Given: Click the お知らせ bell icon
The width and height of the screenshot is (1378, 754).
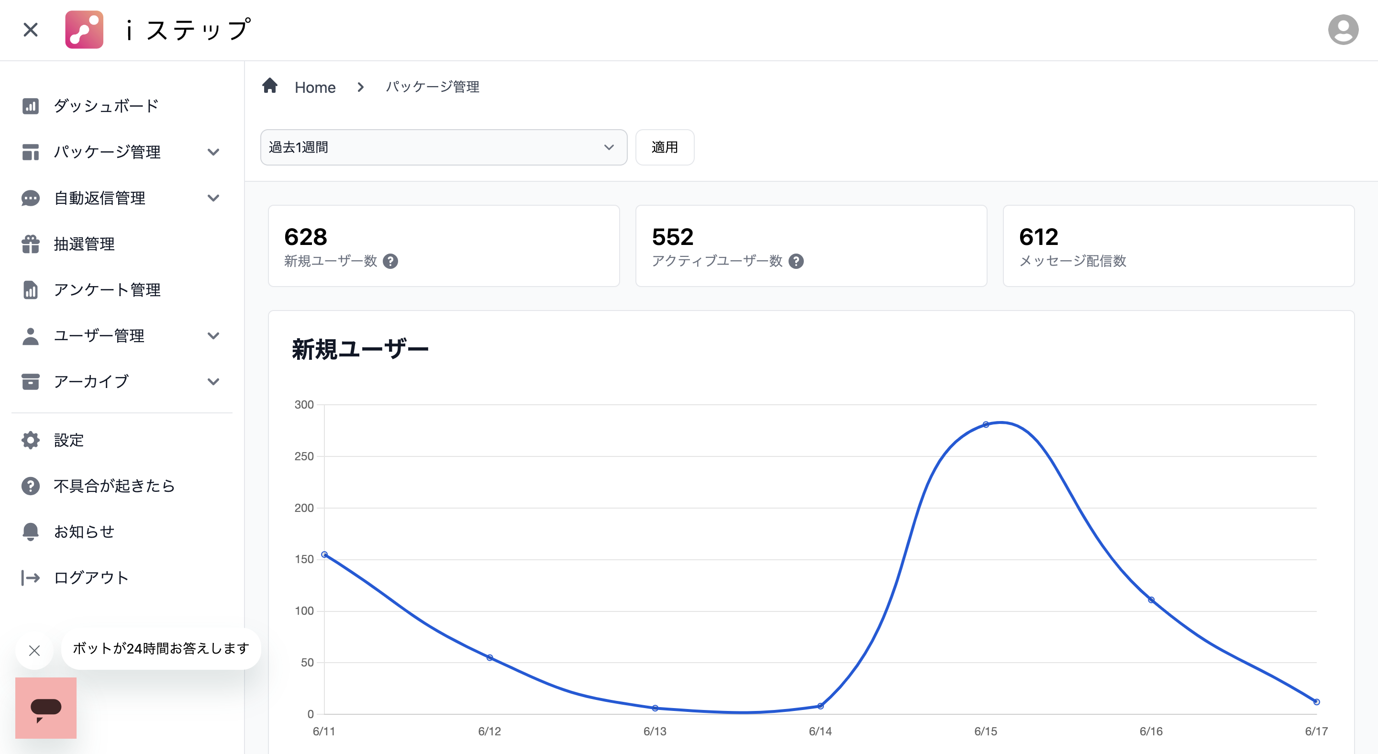Looking at the screenshot, I should point(31,532).
